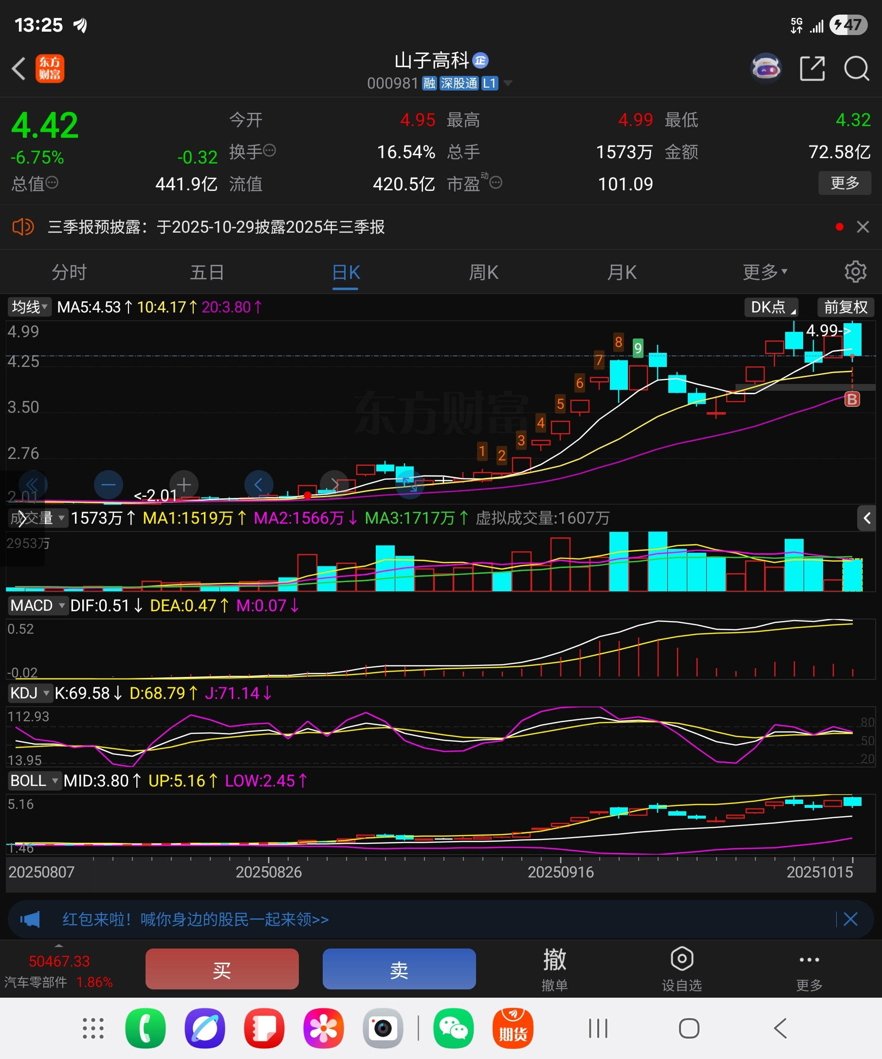Launch the browser app in dock
Image resolution: width=882 pixels, height=1059 pixels.
(x=205, y=1028)
